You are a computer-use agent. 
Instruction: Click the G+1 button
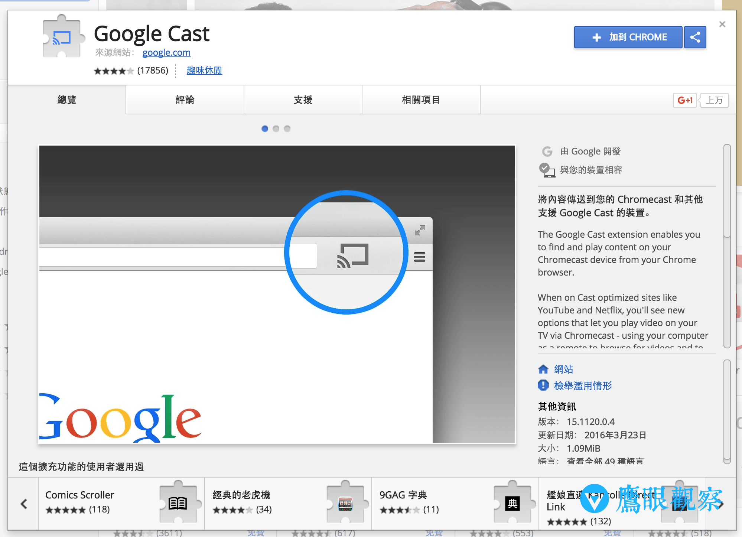click(685, 100)
